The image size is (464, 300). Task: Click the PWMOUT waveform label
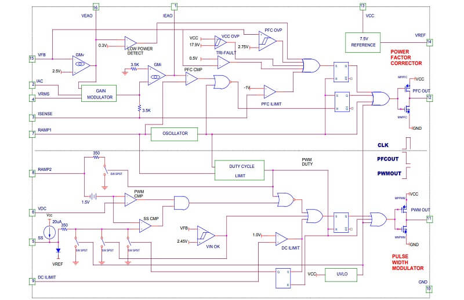[x=389, y=174]
